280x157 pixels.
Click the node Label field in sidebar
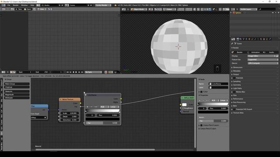[x=218, y=87]
